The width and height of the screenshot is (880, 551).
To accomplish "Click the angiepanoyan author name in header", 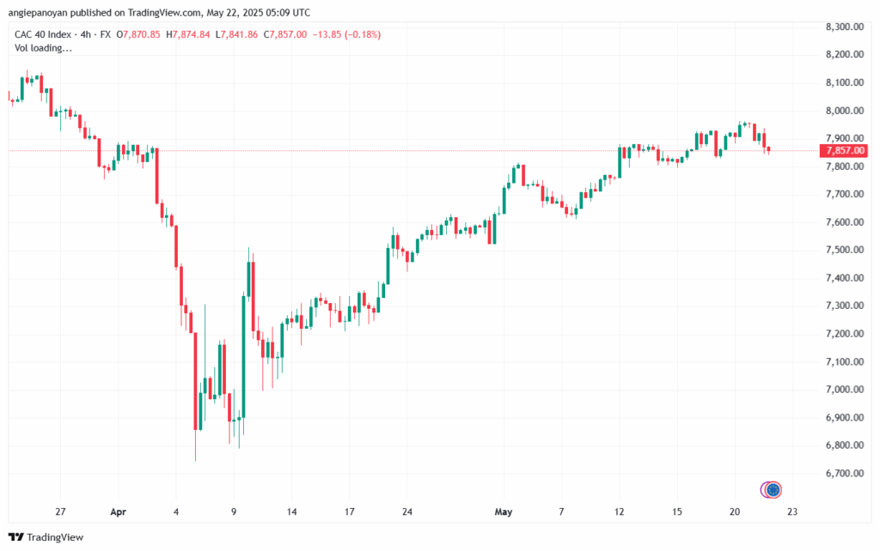I will click(x=38, y=12).
